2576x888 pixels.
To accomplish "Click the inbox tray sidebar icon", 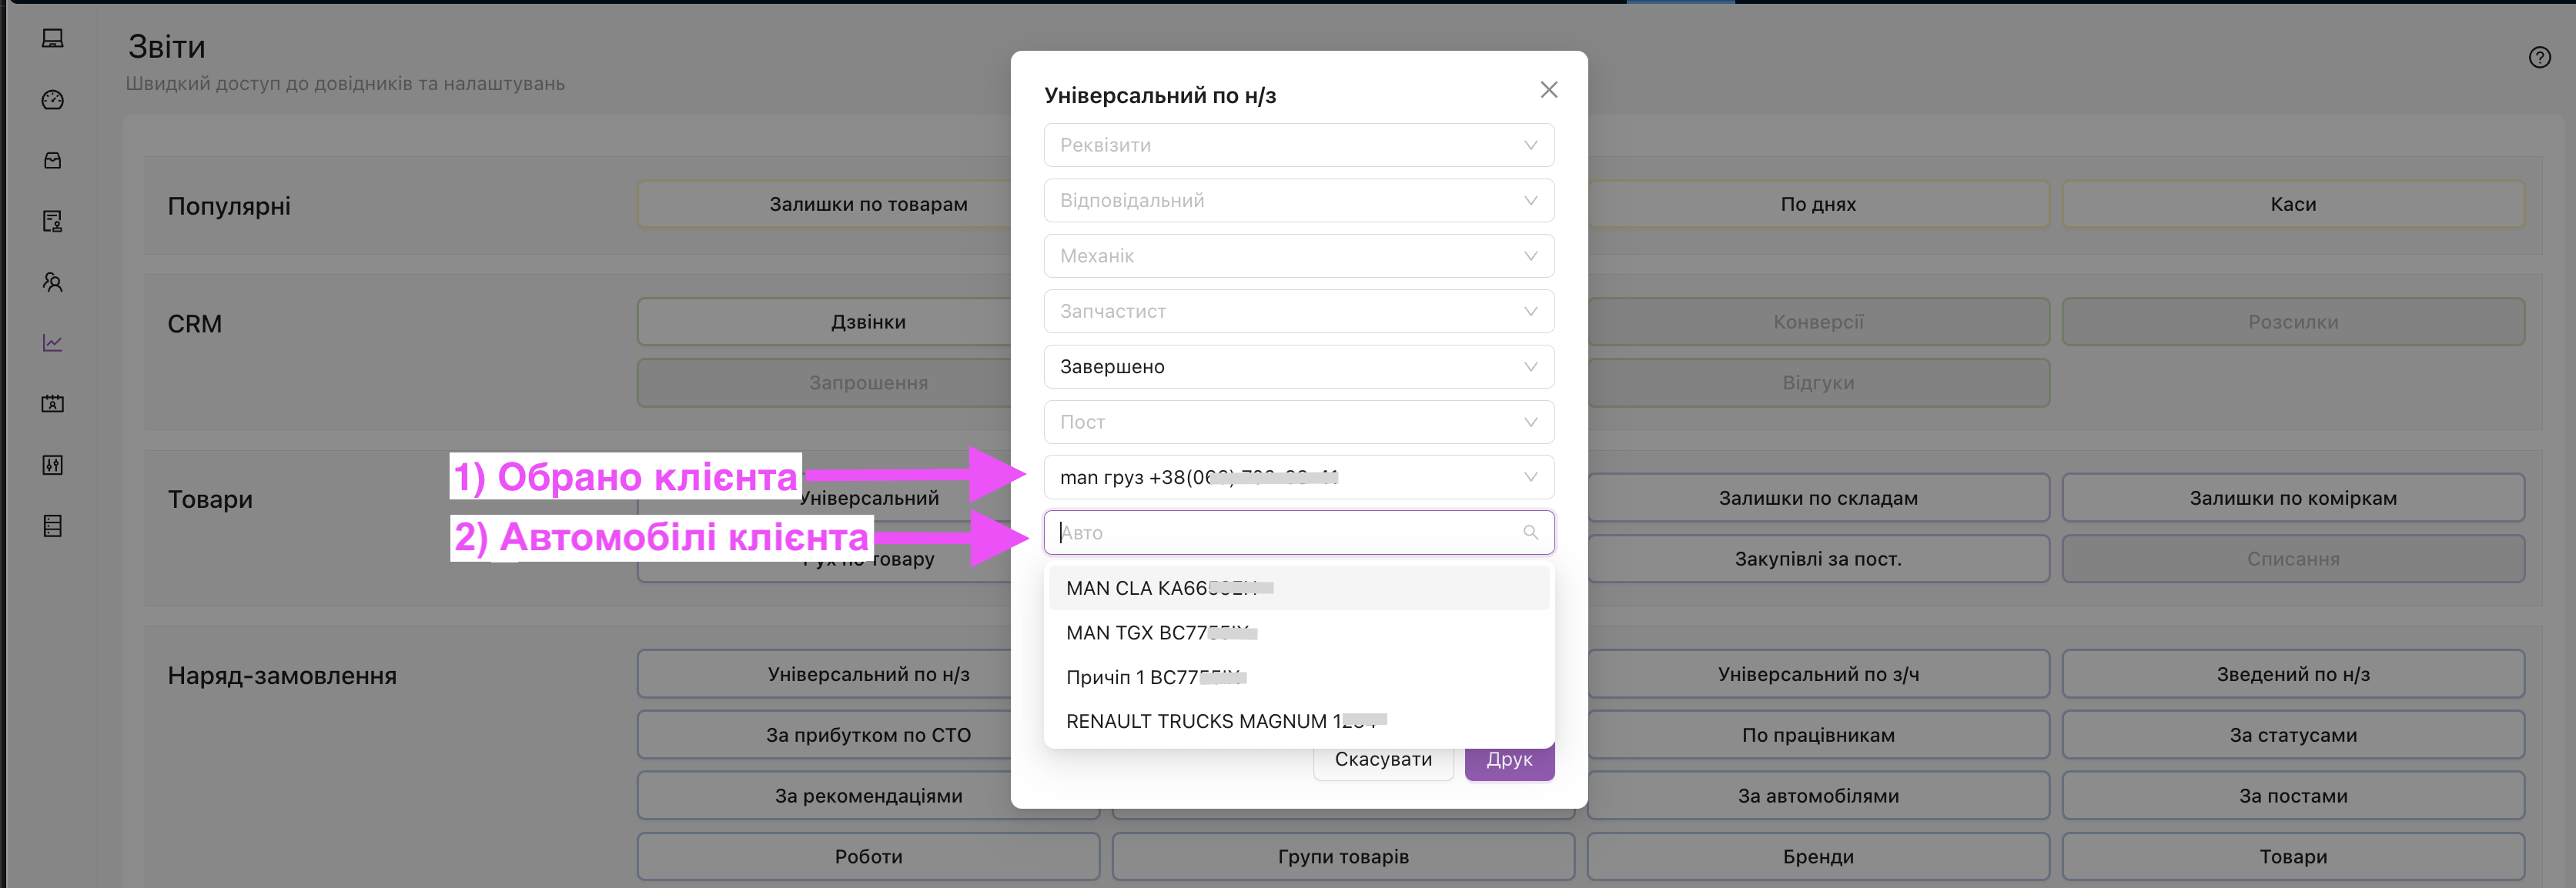I will tap(53, 161).
